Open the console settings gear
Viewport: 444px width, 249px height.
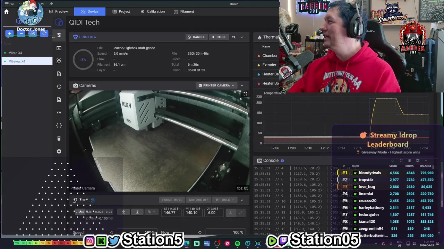tap(418, 160)
